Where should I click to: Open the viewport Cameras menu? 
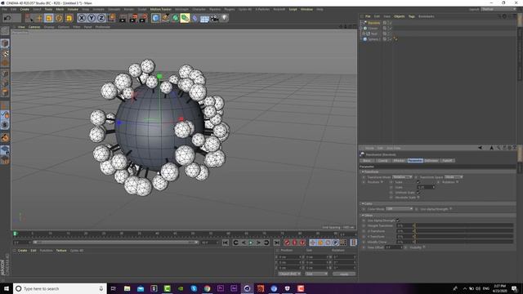(x=34, y=27)
